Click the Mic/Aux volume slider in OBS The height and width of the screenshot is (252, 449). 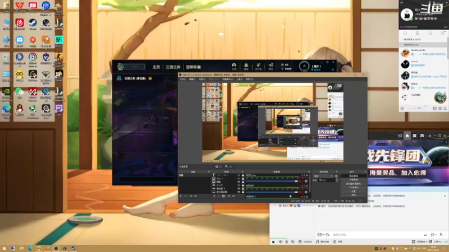click(272, 181)
